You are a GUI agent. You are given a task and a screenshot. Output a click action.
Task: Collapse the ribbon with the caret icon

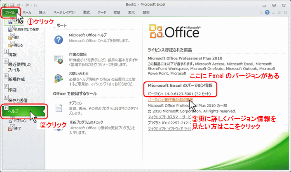(261, 13)
